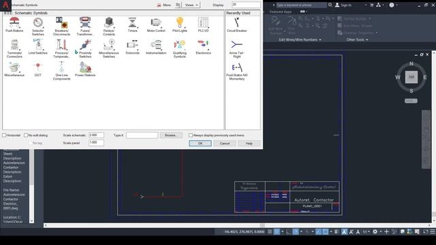Open the Breakers/Disconnects category
436x245 pixels.
[x=61, y=27]
